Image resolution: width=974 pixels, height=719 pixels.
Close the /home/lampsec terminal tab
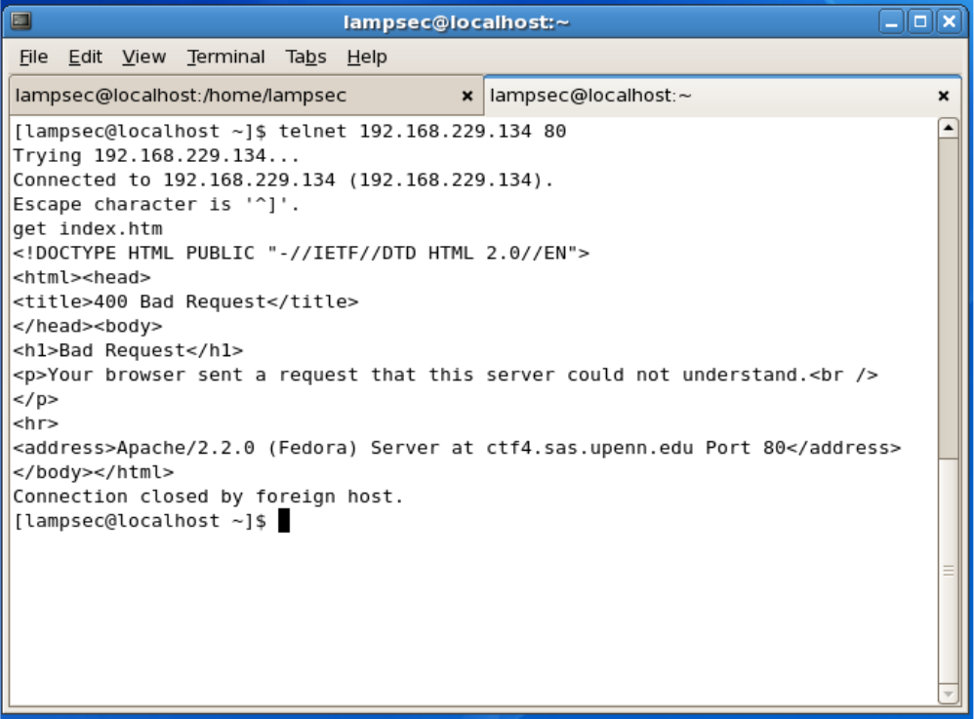point(467,96)
